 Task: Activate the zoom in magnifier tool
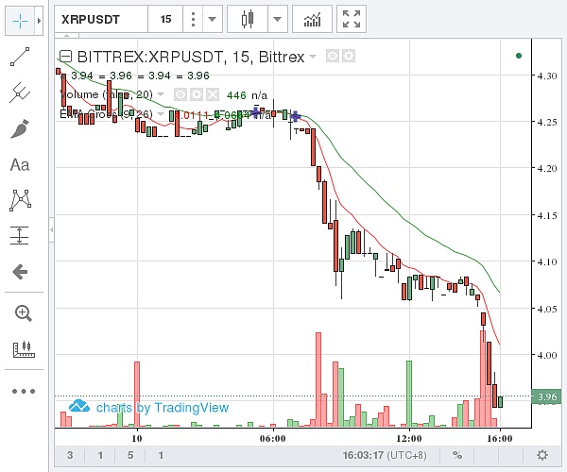click(20, 312)
